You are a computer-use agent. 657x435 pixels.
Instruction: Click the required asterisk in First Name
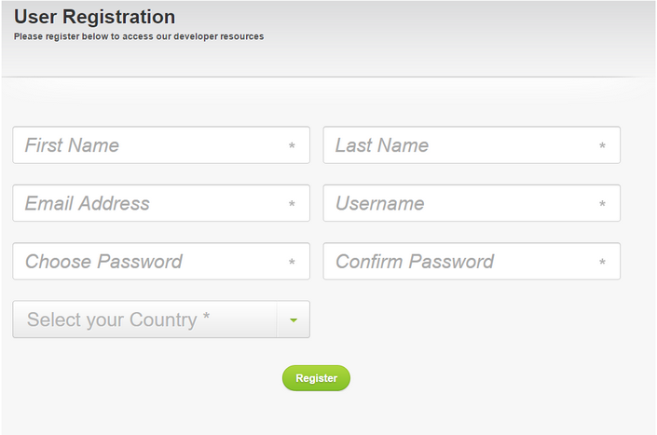coord(292,145)
